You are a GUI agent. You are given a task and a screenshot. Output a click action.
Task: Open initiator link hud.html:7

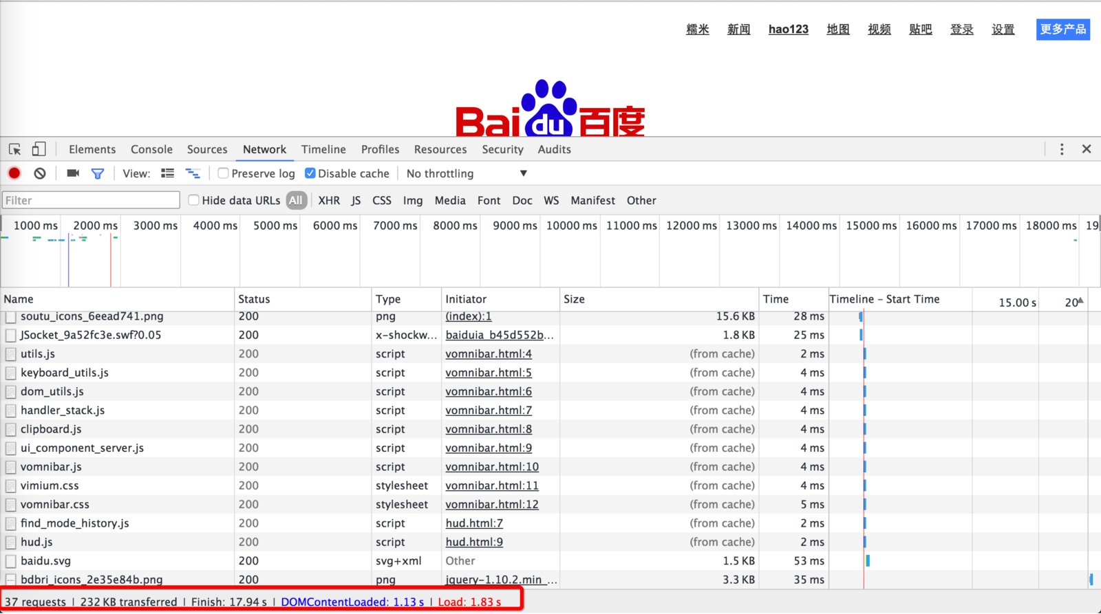(x=474, y=523)
